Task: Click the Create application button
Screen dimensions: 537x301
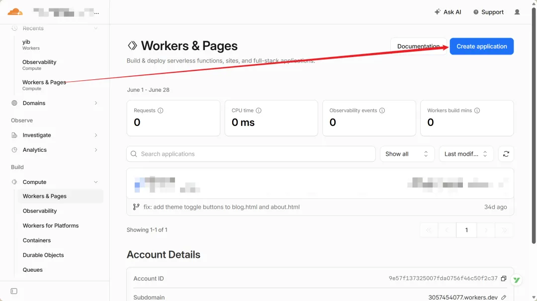Action: click(x=481, y=46)
